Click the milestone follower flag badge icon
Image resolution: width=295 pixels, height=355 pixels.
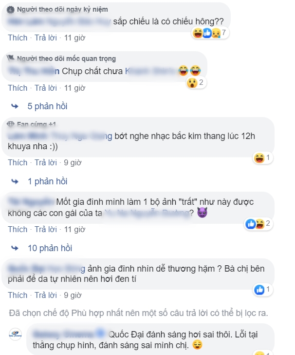pos(10,58)
